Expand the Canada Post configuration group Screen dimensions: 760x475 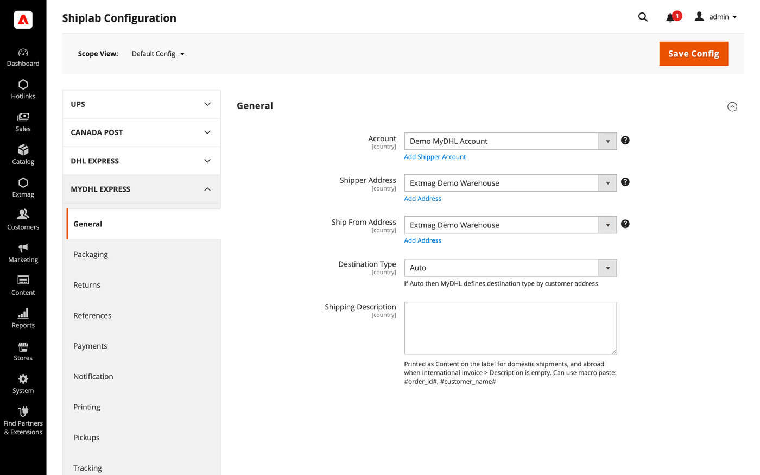coord(142,132)
